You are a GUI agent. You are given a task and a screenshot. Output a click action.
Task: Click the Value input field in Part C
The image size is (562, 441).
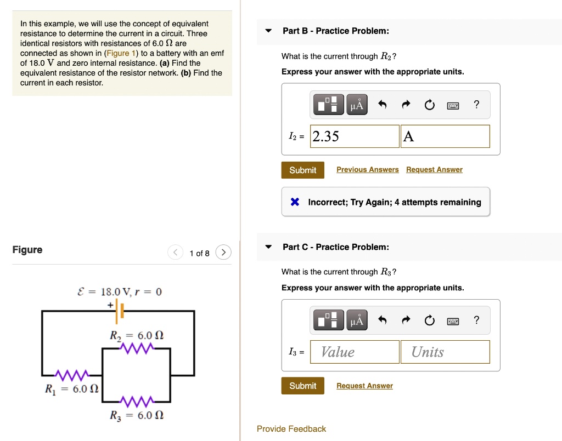click(354, 352)
